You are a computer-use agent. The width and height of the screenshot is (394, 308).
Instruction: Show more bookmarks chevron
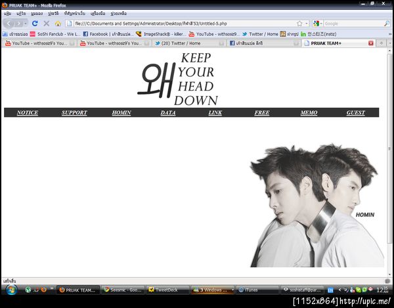click(x=390, y=34)
